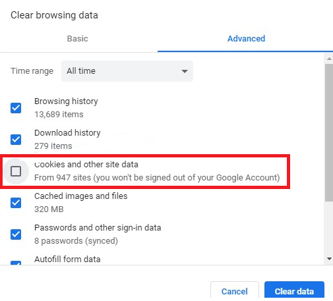Image resolution: width=333 pixels, height=301 pixels.
Task: Click the scrollbar up arrow
Action: pos(329,59)
